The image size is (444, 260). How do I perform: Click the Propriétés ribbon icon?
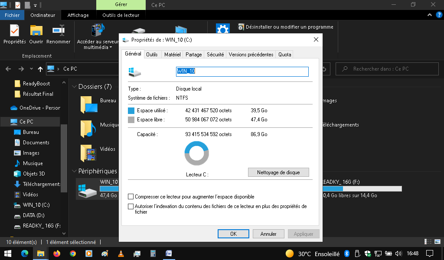click(14, 34)
